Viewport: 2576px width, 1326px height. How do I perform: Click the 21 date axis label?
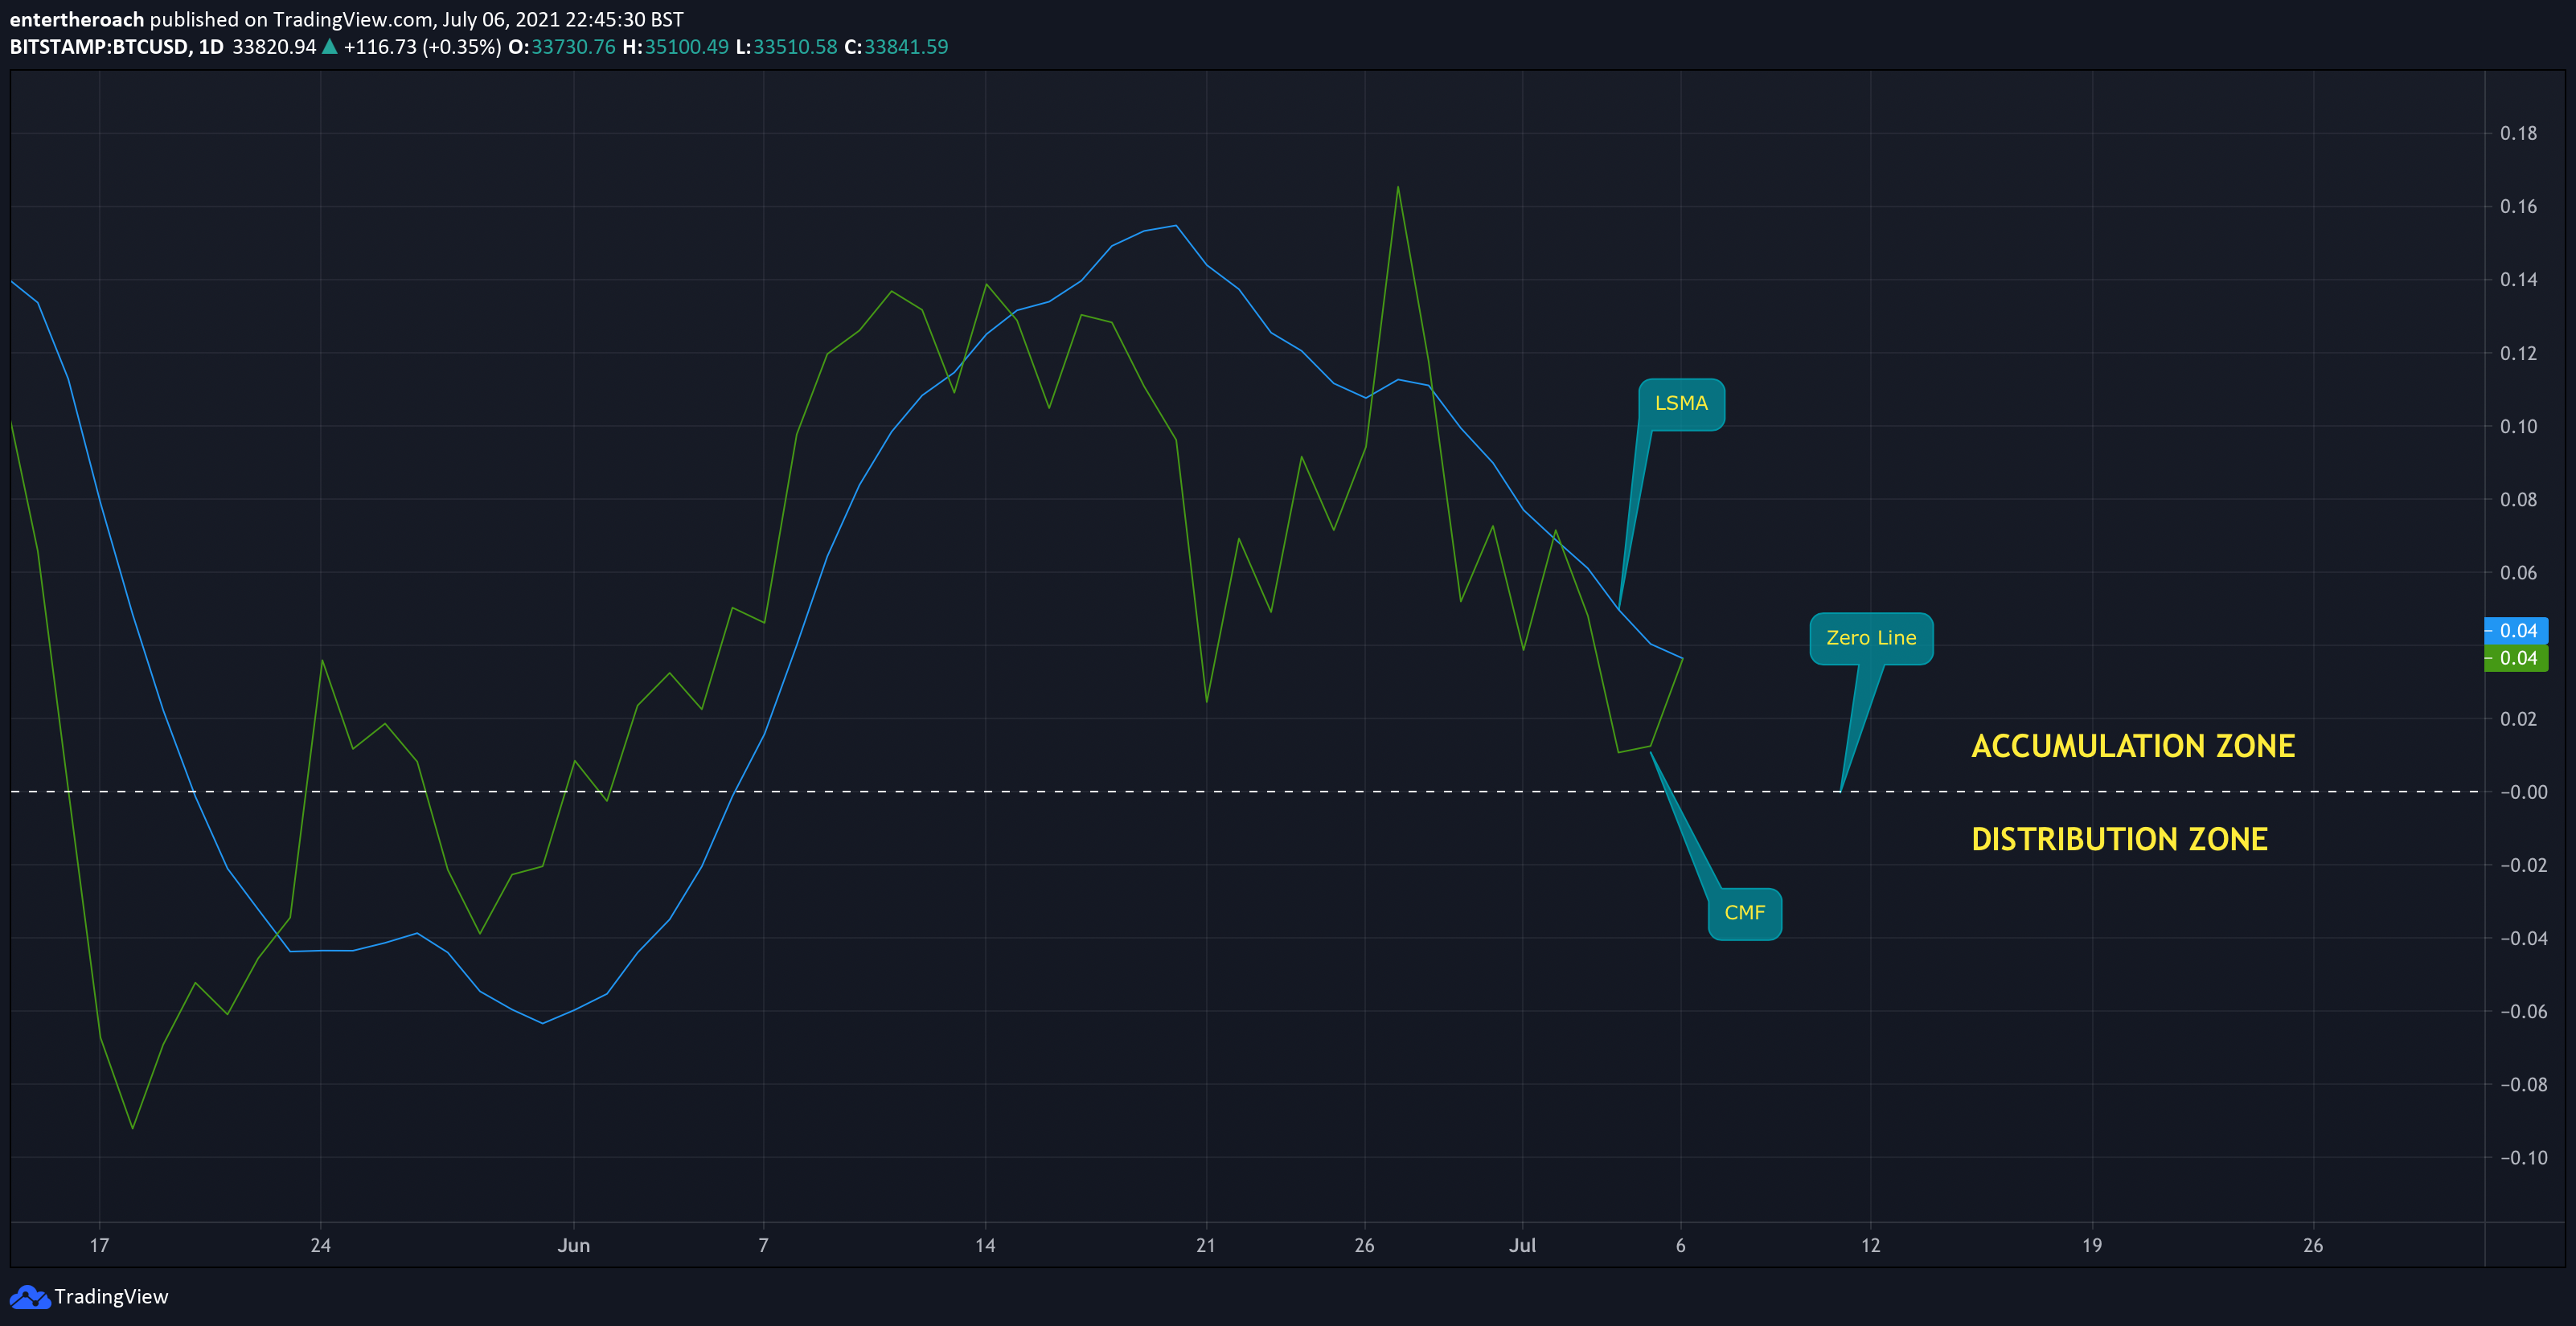coord(1206,1246)
